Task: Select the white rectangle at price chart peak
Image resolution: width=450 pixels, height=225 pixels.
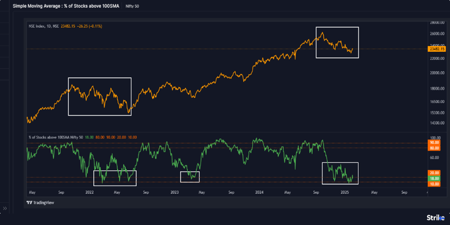Action: pos(337,28)
